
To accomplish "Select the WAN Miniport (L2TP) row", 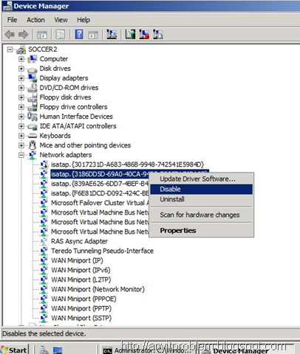I will [81, 280].
